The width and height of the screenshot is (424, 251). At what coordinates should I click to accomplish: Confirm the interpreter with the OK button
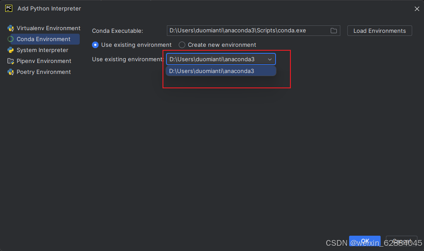(x=365, y=241)
